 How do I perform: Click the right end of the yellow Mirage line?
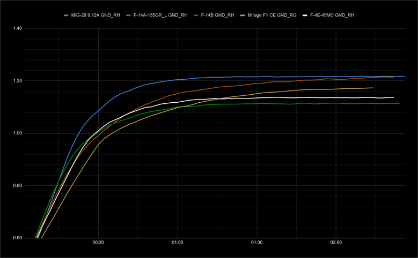[372, 88]
